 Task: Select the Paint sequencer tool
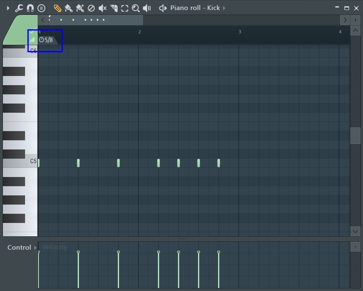pyautogui.click(x=79, y=8)
